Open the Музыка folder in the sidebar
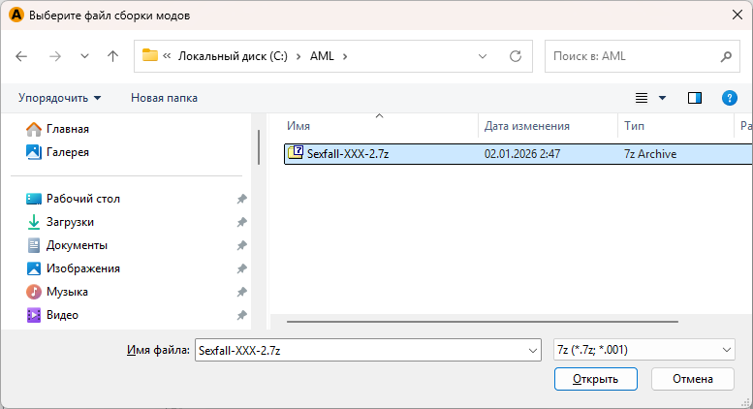The width and height of the screenshot is (753, 409). pos(67,292)
